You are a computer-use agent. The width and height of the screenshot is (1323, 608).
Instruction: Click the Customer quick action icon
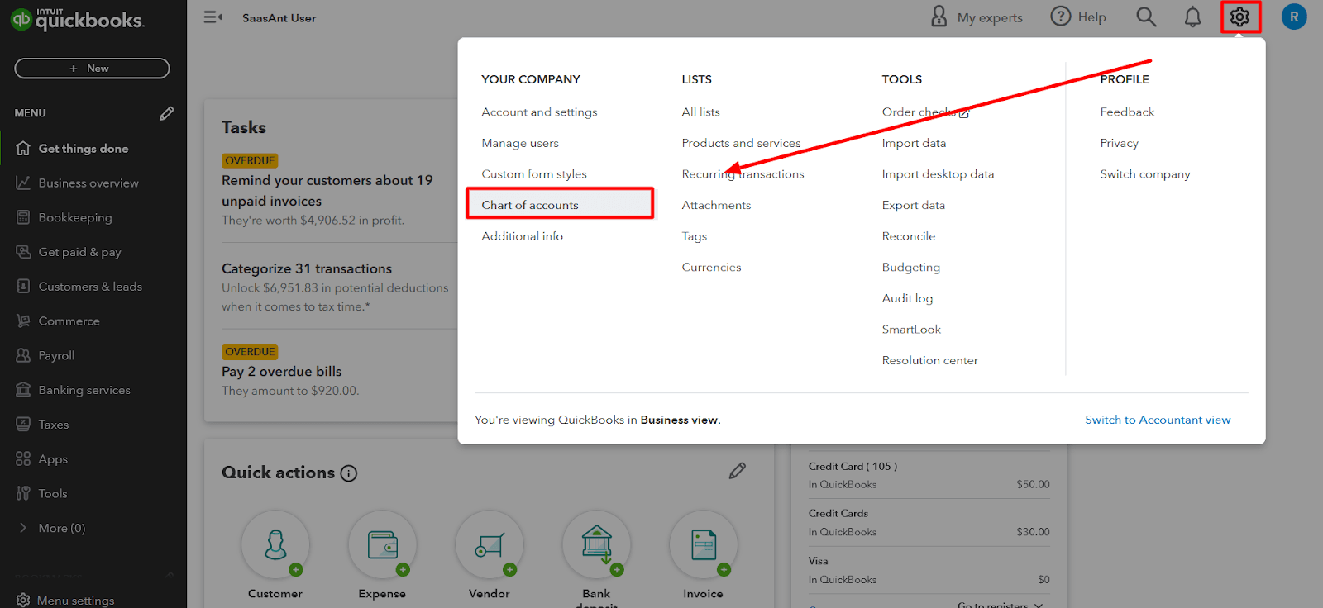275,544
